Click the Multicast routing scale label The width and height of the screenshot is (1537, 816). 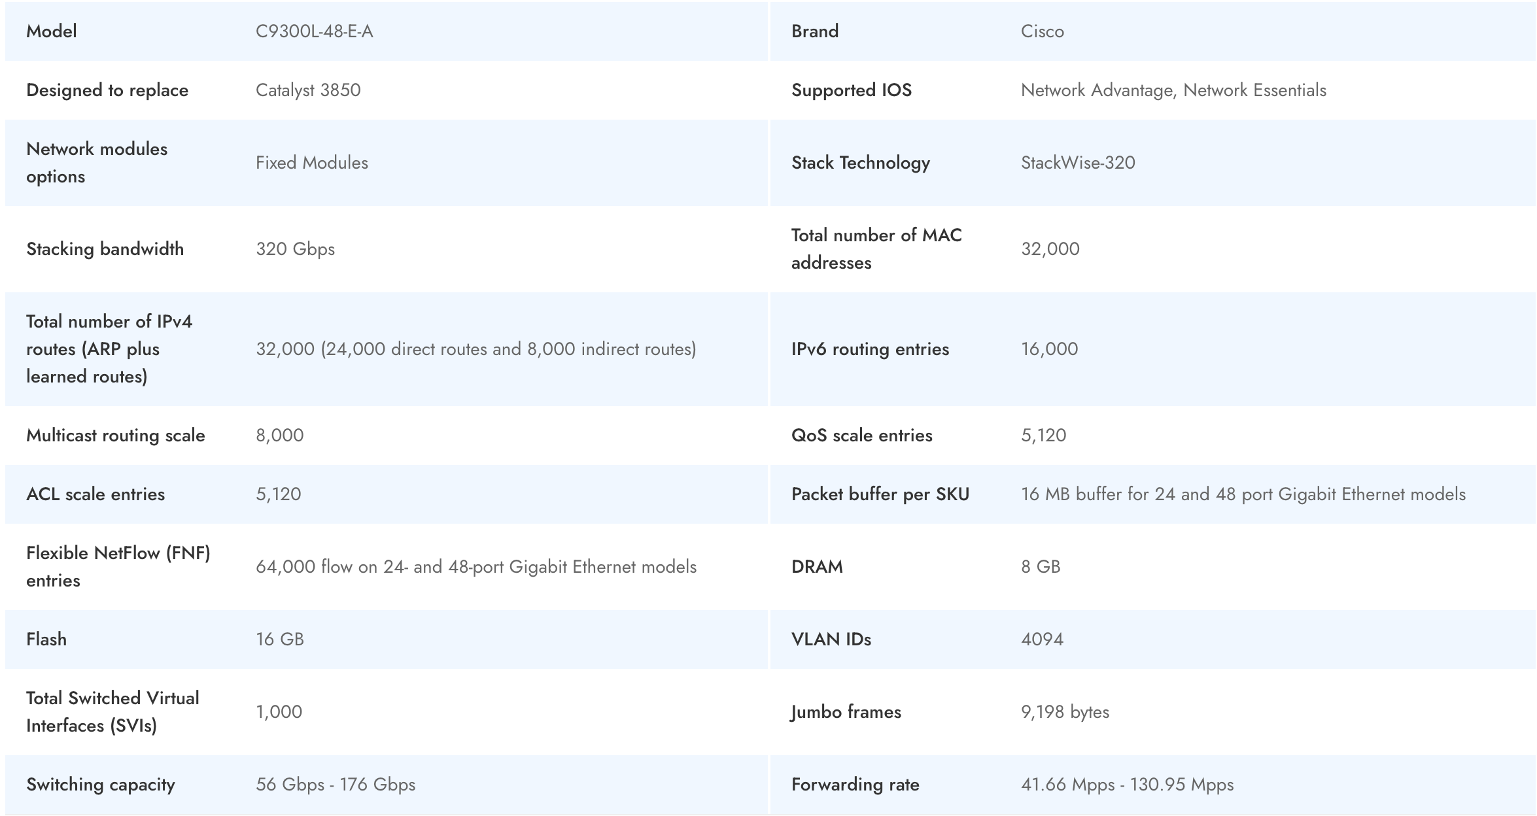click(116, 435)
